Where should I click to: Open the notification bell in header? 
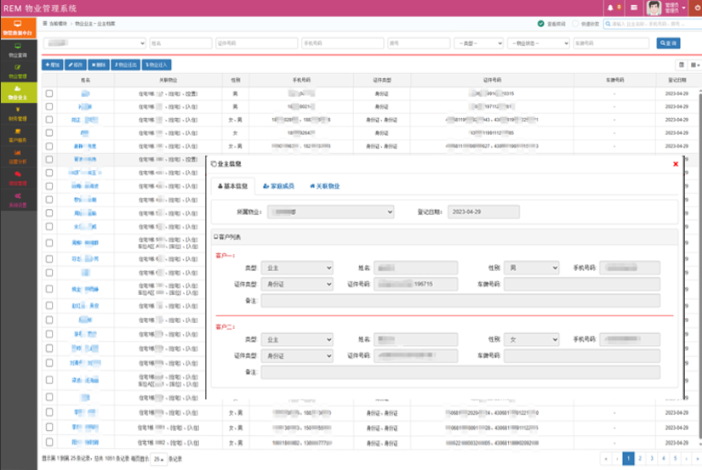click(x=611, y=8)
